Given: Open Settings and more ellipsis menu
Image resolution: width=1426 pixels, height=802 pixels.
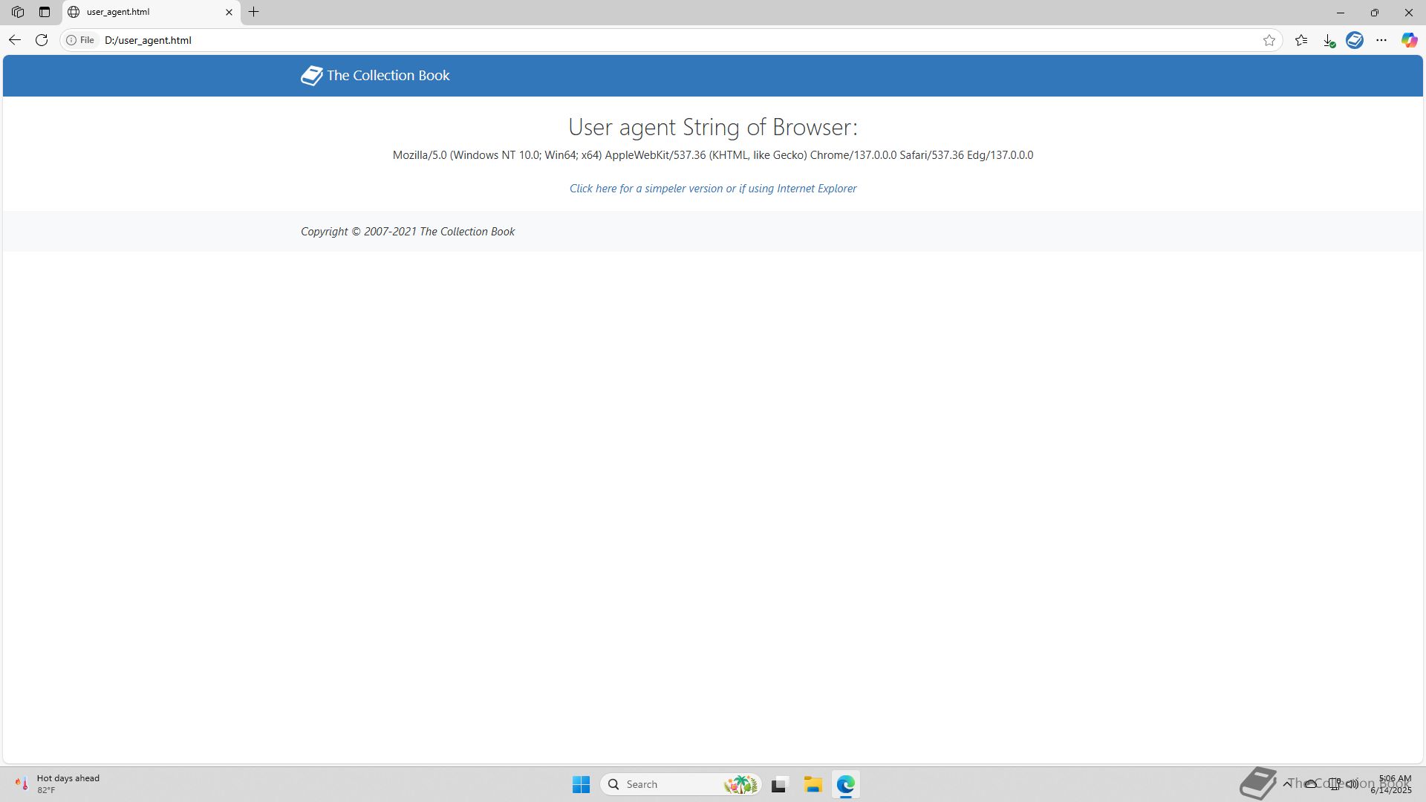Looking at the screenshot, I should pos(1381,40).
